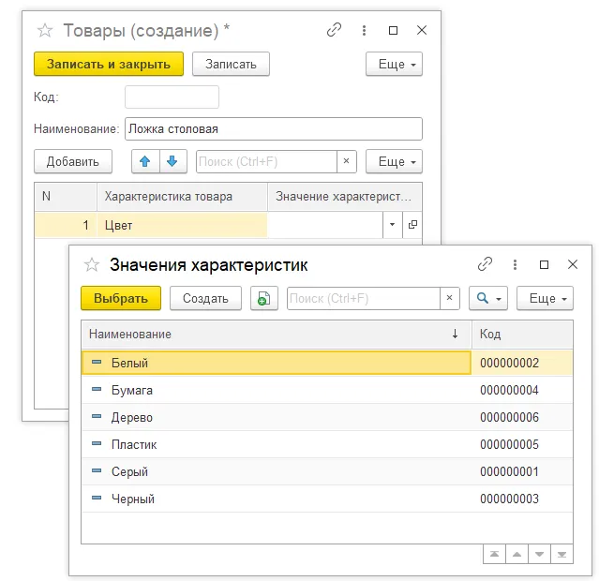This screenshot has width=599, height=581.
Task: Jump to last list item arrow
Action: click(x=562, y=555)
